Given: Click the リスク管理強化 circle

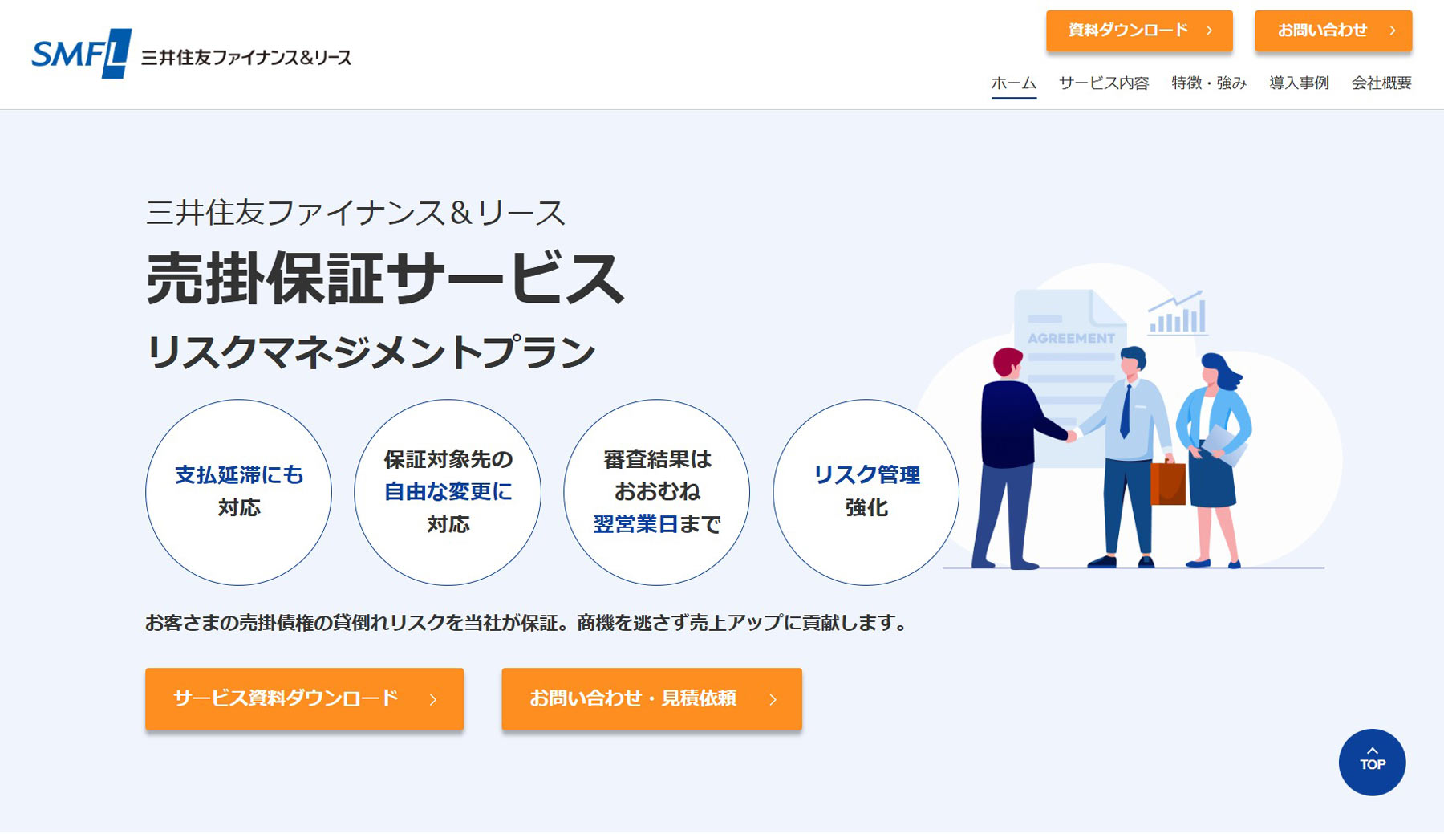Looking at the screenshot, I should pyautogui.click(x=866, y=492).
